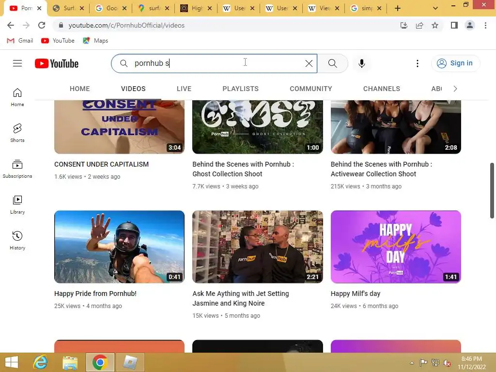Open File Explorer from the taskbar
The width and height of the screenshot is (496, 372).
coord(70,362)
